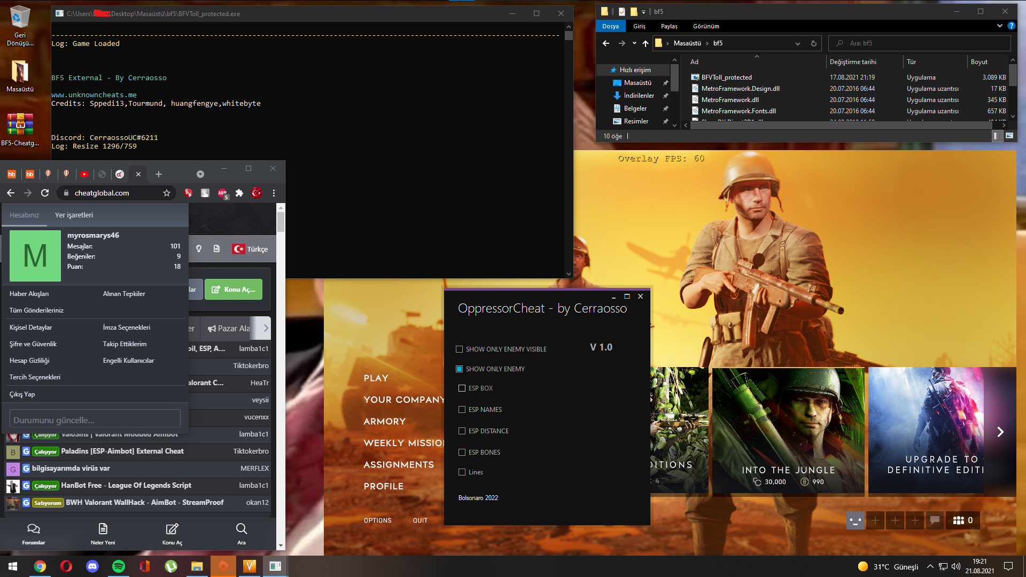Enable ESP DISTANCE checkbox
1026x577 pixels.
462,431
